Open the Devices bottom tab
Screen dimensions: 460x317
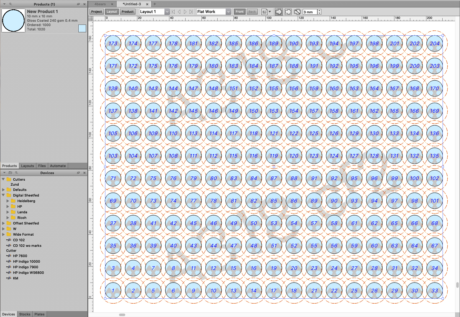coord(8,314)
